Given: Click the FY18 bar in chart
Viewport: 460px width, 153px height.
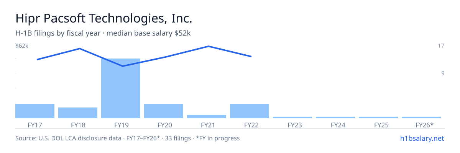Looking at the screenshot, I should pos(78,113).
